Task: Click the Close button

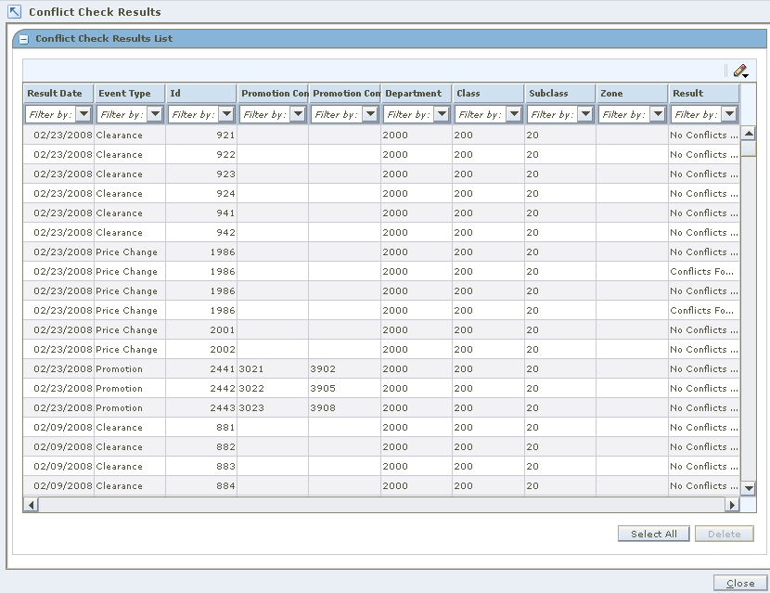Action: [x=740, y=583]
